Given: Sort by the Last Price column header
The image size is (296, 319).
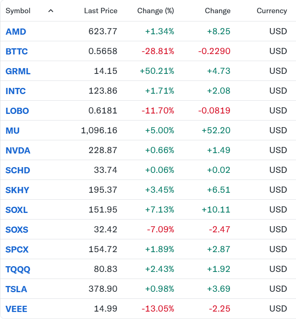Looking at the screenshot, I should pos(101,11).
